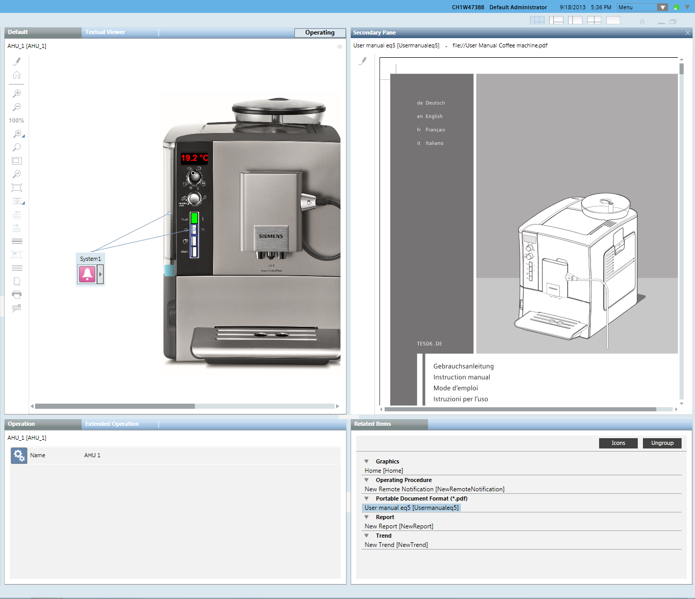Click the pink alarm bell icon
Image resolution: width=695 pixels, height=599 pixels.
pyautogui.click(x=87, y=274)
